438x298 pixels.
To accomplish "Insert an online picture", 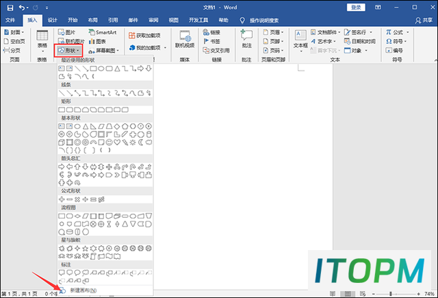I will (71, 41).
